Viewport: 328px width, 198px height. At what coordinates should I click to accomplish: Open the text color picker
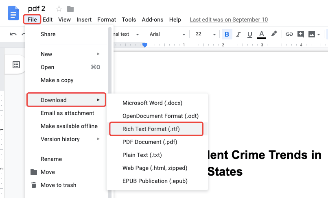(262, 34)
